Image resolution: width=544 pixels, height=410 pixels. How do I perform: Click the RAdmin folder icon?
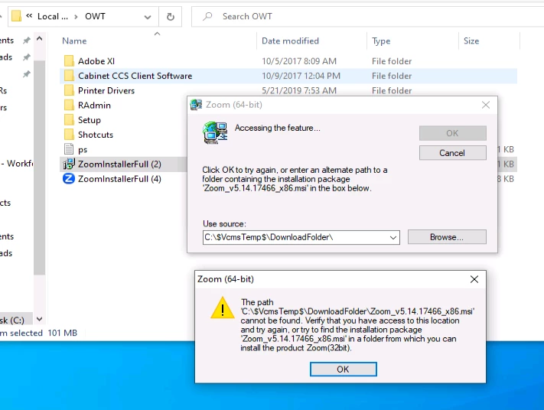coord(69,105)
